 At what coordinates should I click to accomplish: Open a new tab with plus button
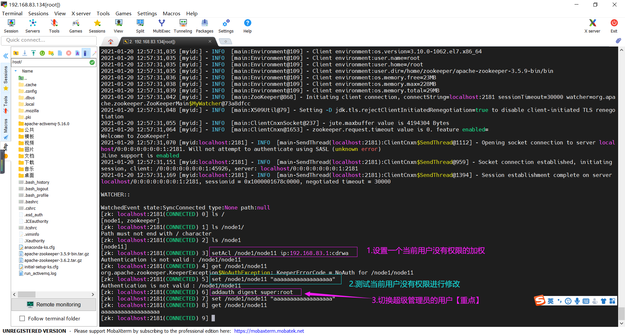(225, 41)
